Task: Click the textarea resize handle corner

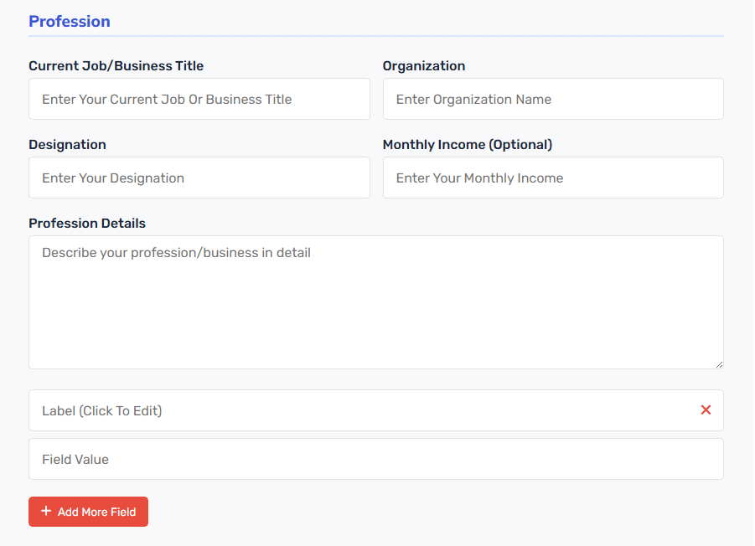Action: coord(719,364)
